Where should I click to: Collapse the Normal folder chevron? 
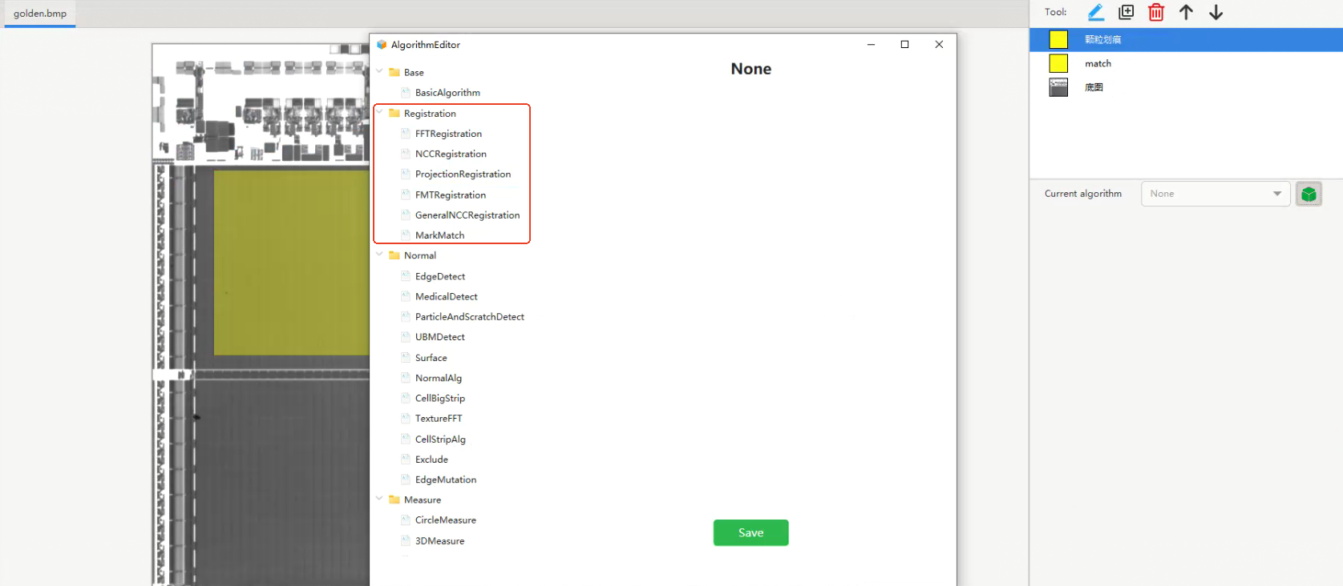[x=379, y=255]
